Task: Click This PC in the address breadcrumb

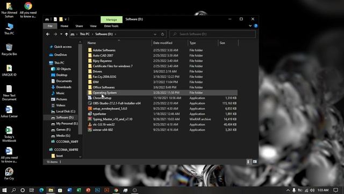Action: click(85, 34)
